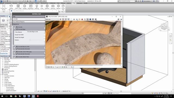Viewport: 174px width, 98px height.
Task: Click the vertical MATERIAL MAP side tab
Action: coord(11,17)
